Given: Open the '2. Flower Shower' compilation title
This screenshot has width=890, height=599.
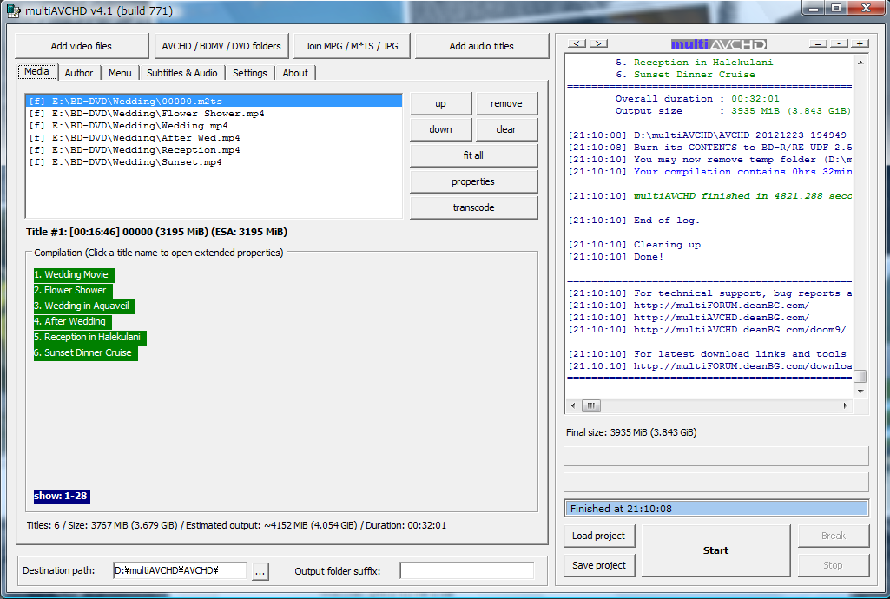Looking at the screenshot, I should pos(73,291).
